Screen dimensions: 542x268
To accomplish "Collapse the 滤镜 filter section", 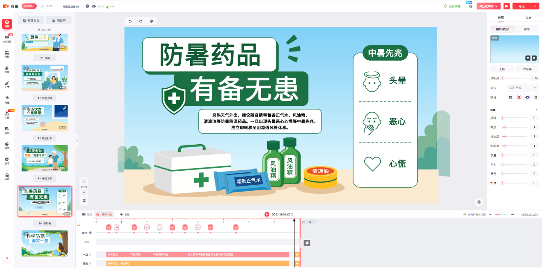I will 536,110.
